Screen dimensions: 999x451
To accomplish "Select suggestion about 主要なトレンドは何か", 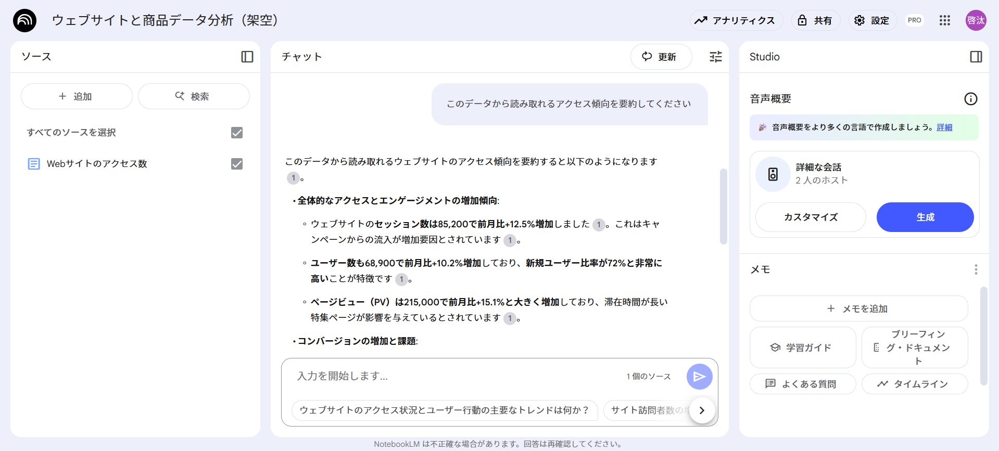I will coord(445,410).
